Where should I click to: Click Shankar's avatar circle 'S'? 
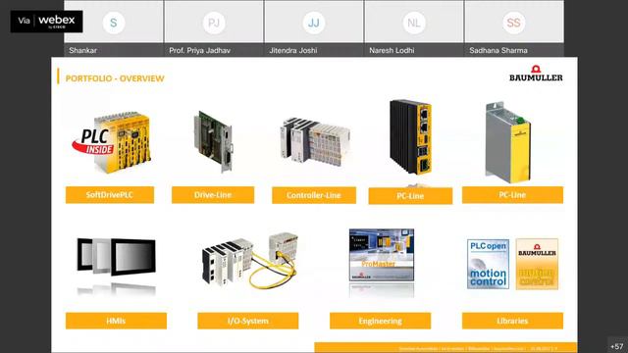click(114, 23)
